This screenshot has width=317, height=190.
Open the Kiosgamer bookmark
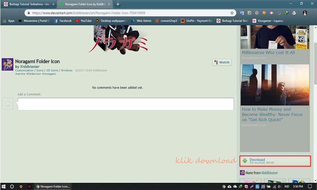tap(268, 21)
